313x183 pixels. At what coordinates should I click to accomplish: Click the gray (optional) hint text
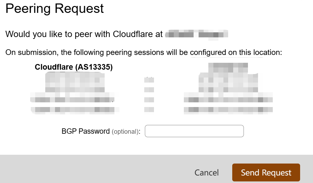coord(125,132)
